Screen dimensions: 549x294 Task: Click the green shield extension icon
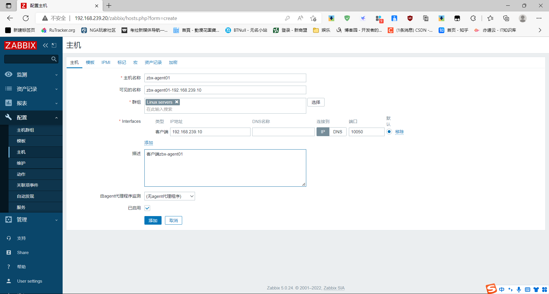[x=347, y=18]
